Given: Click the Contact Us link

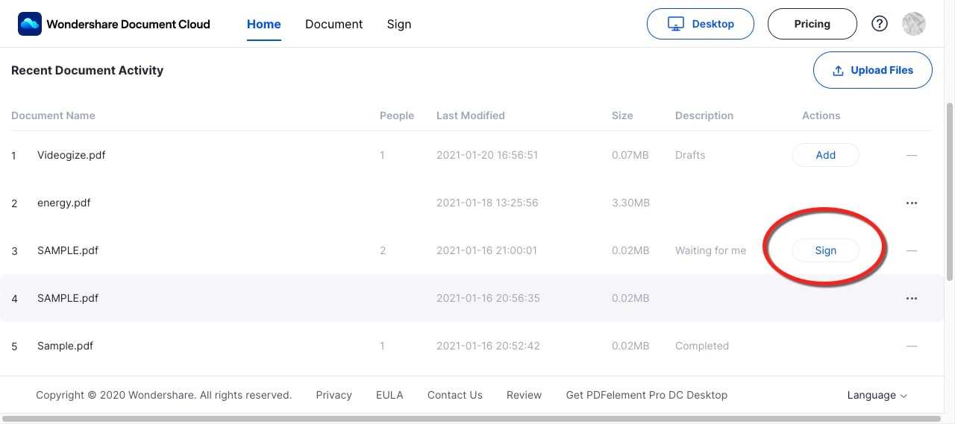Looking at the screenshot, I should click(455, 395).
